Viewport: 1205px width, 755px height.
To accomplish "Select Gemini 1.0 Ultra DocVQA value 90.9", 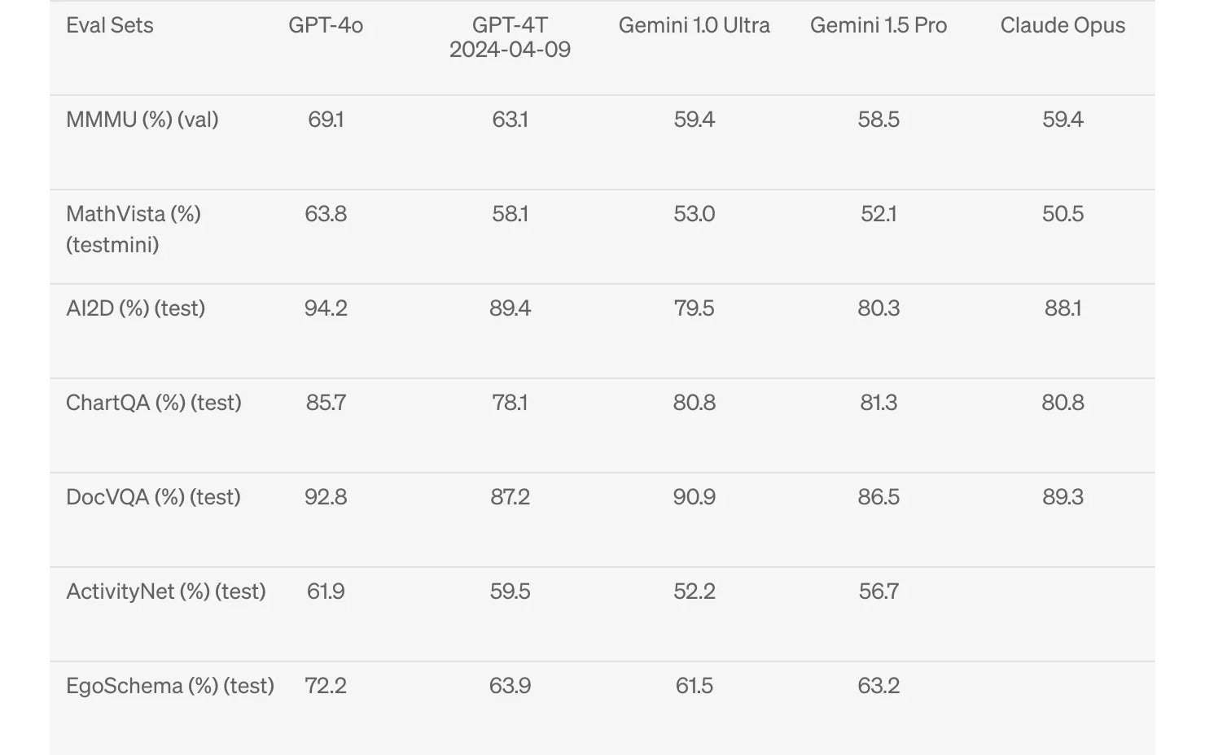I will tap(694, 497).
